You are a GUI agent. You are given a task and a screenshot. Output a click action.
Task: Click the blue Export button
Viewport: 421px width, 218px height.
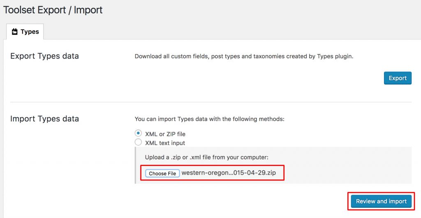pos(398,78)
